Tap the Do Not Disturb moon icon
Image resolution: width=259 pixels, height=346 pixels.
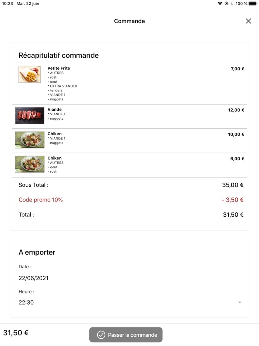(x=232, y=3)
